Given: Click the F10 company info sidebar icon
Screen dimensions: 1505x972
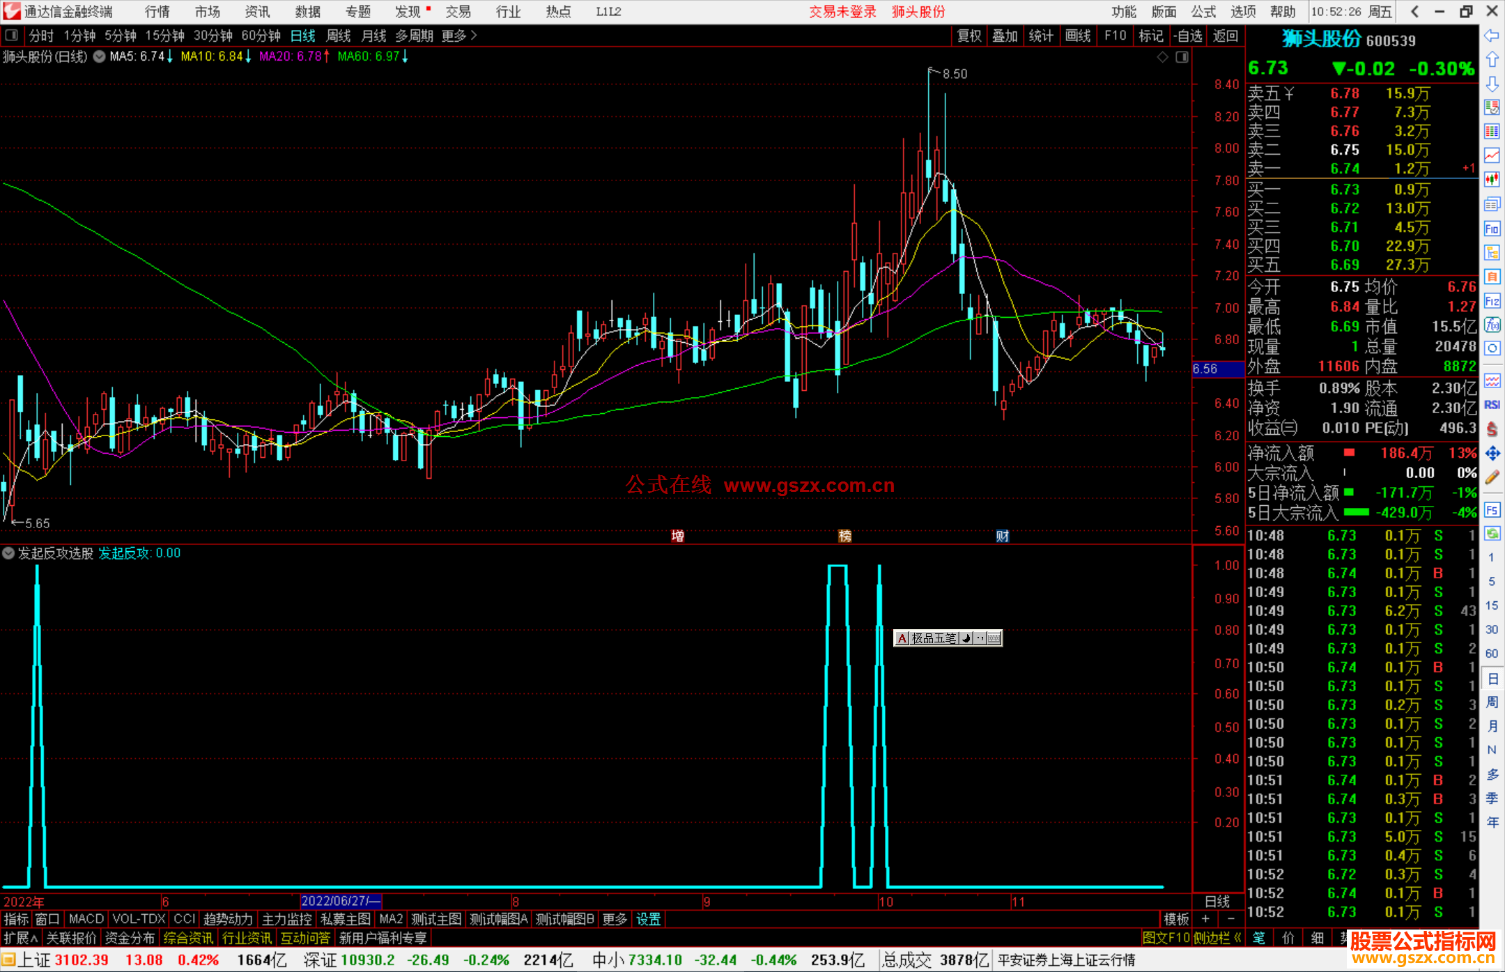Looking at the screenshot, I should [1492, 229].
